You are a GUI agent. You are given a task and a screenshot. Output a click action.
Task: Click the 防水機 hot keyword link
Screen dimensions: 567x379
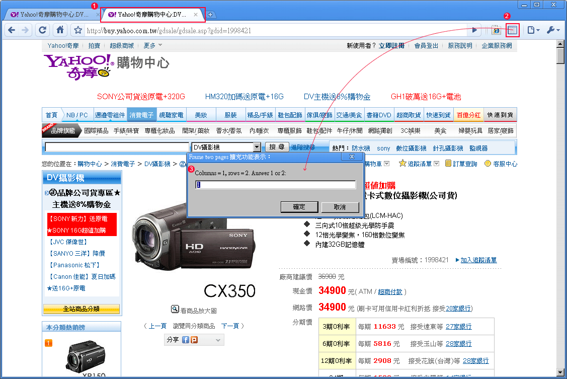tap(361, 148)
